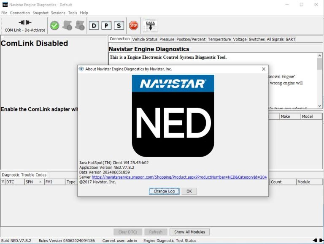Click the description pane scroll down arrow
Screen dimensions: 324x244
[319, 106]
